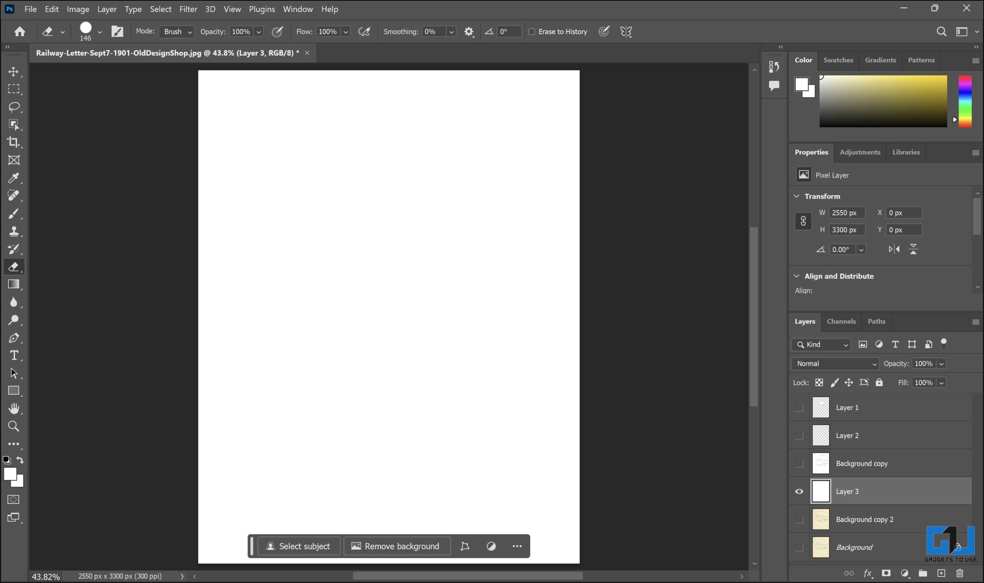Image resolution: width=984 pixels, height=583 pixels.
Task: Open the Plugins menu
Action: (x=262, y=9)
